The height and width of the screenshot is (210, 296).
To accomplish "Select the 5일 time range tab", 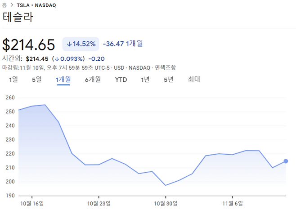I will (36, 80).
